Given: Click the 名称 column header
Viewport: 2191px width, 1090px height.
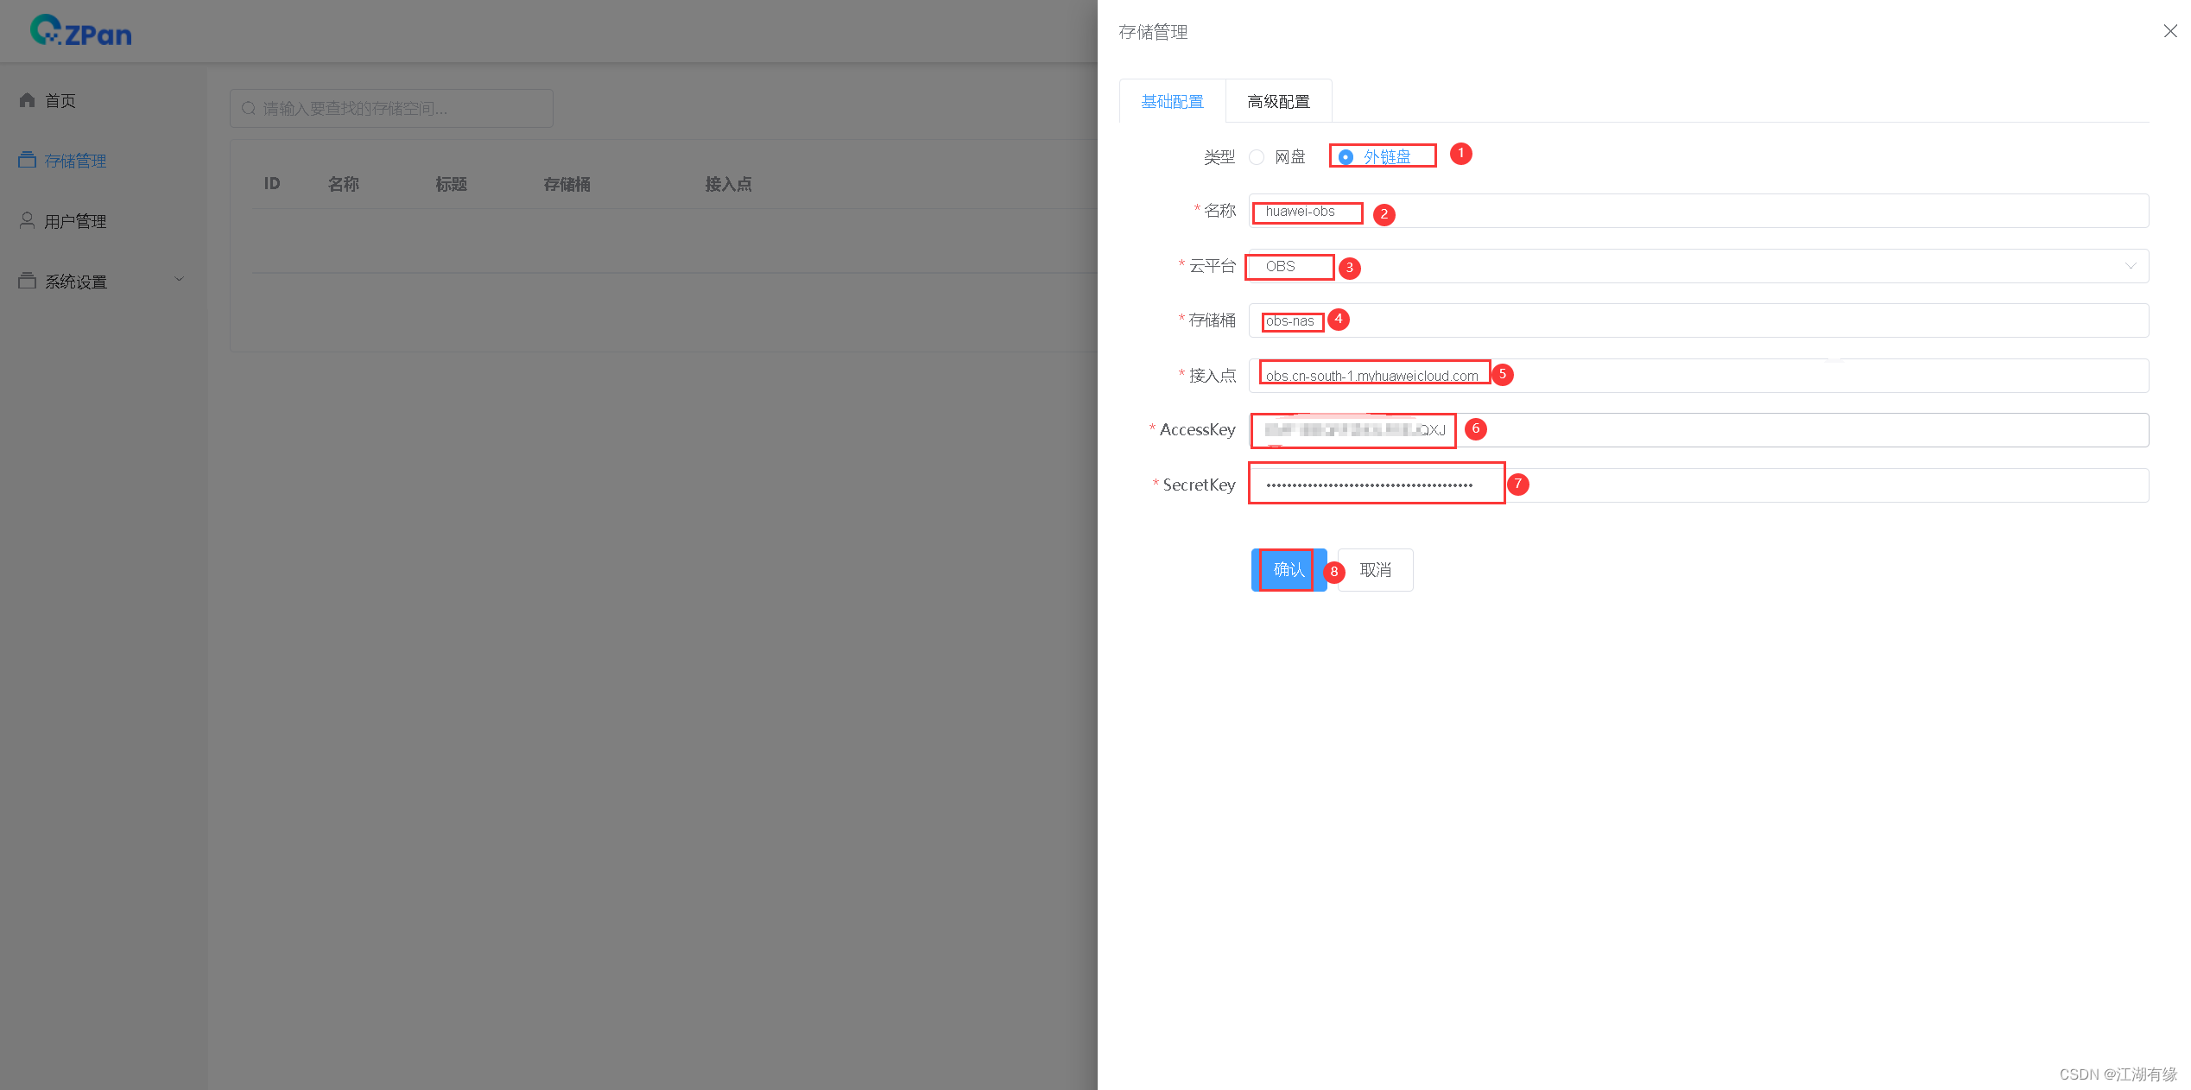Looking at the screenshot, I should tap(344, 184).
